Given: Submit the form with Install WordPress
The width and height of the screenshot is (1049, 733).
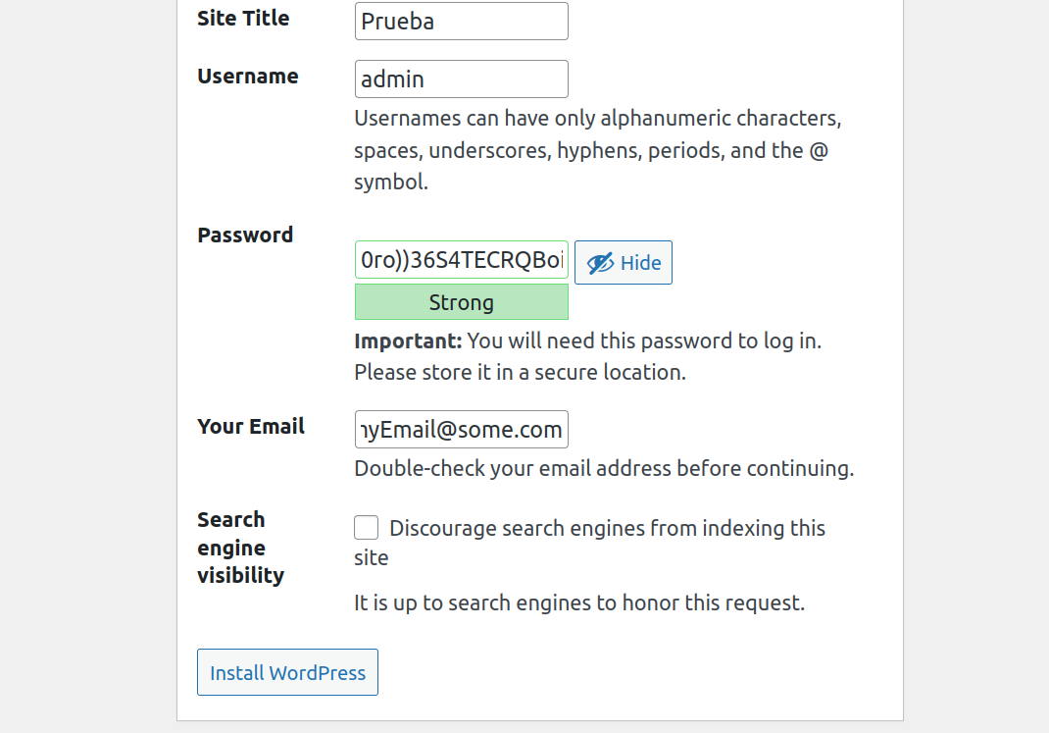Looking at the screenshot, I should click(287, 672).
